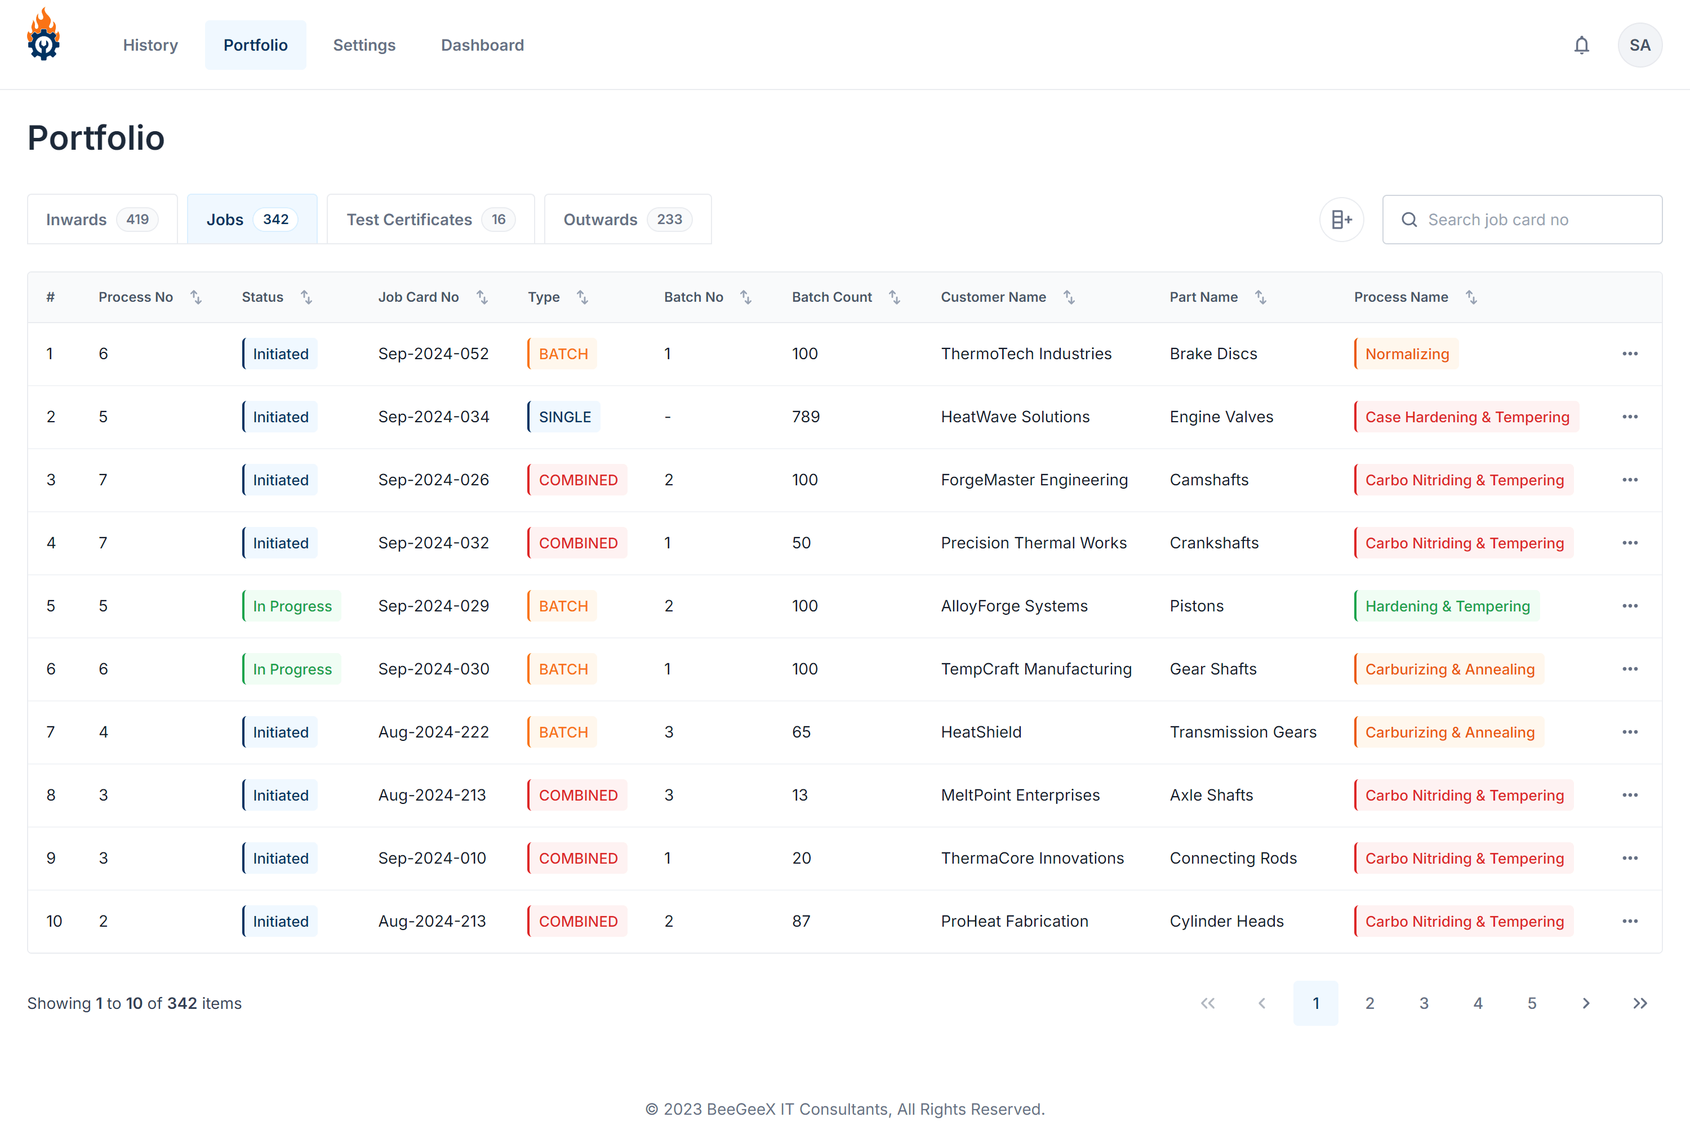Image resolution: width=1690 pixels, height=1126 pixels.
Task: Click In Progress status for Sep-2024-029
Action: pos(292,606)
